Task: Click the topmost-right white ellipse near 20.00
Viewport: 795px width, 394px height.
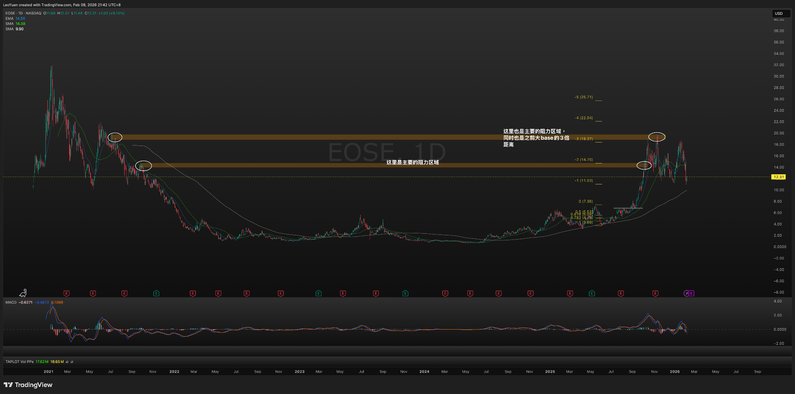Action: [657, 137]
